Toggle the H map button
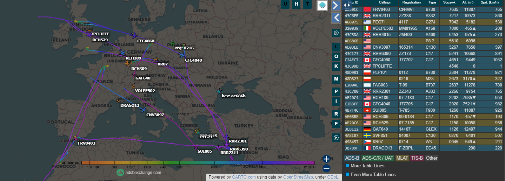 [297, 4]
